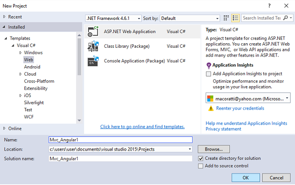The image size is (295, 185).
Task: Click the Microsoft account logo icon
Action: (x=210, y=98)
